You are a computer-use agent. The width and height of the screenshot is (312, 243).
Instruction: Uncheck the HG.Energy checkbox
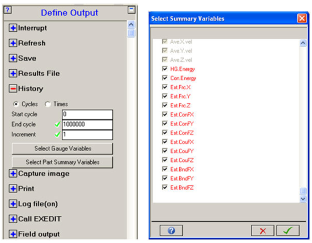pyautogui.click(x=165, y=69)
